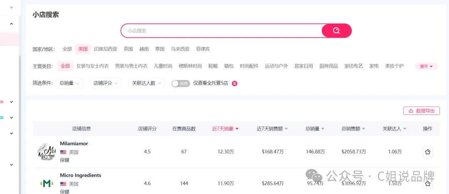
Task: Choose 男装与男士内衣 category
Action: 131,66
